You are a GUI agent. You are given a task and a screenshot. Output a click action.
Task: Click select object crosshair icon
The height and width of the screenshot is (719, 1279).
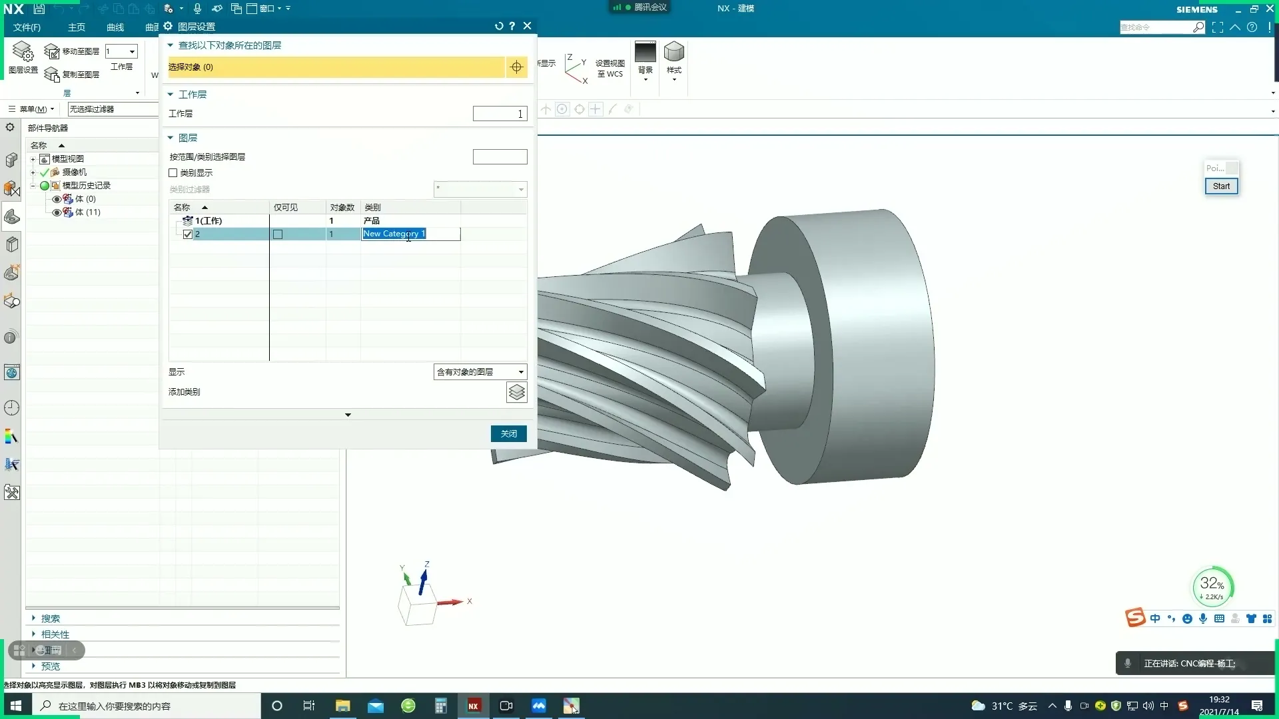(x=516, y=67)
